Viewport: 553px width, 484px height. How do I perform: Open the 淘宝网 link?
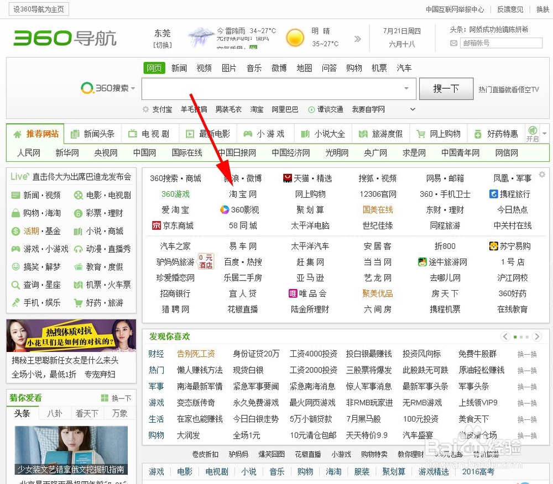243,194
